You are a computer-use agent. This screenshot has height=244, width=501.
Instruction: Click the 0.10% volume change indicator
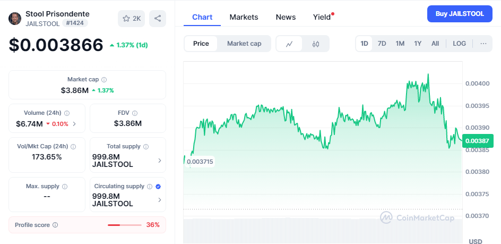[57, 124]
